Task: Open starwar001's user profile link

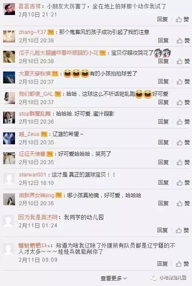Action: point(33,174)
